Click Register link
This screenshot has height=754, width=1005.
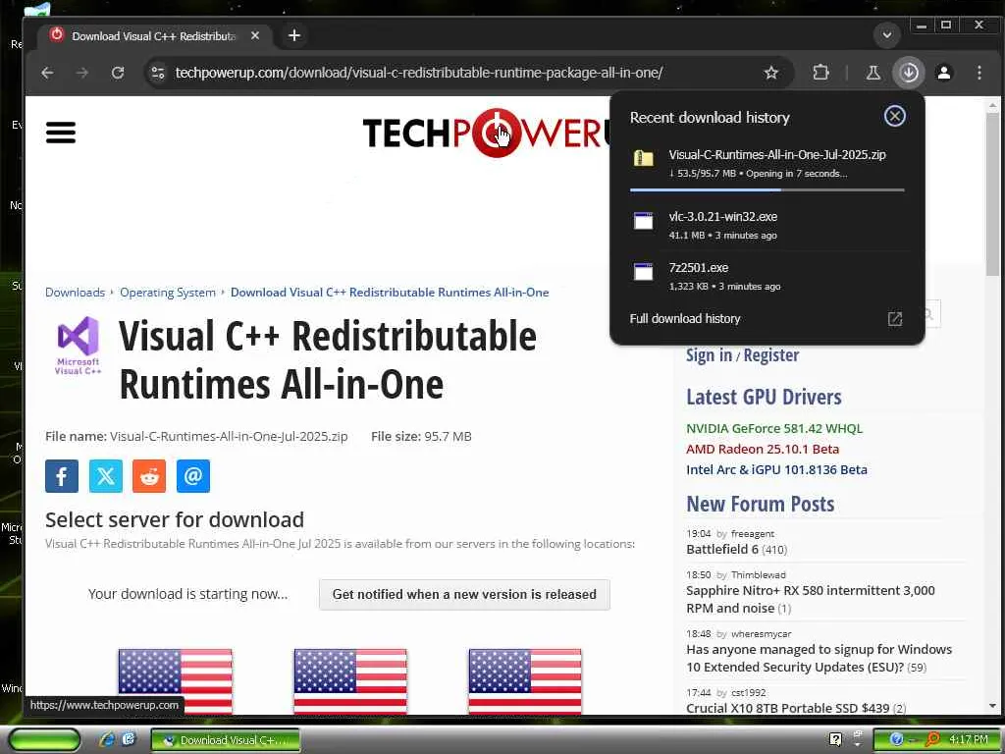tap(771, 355)
